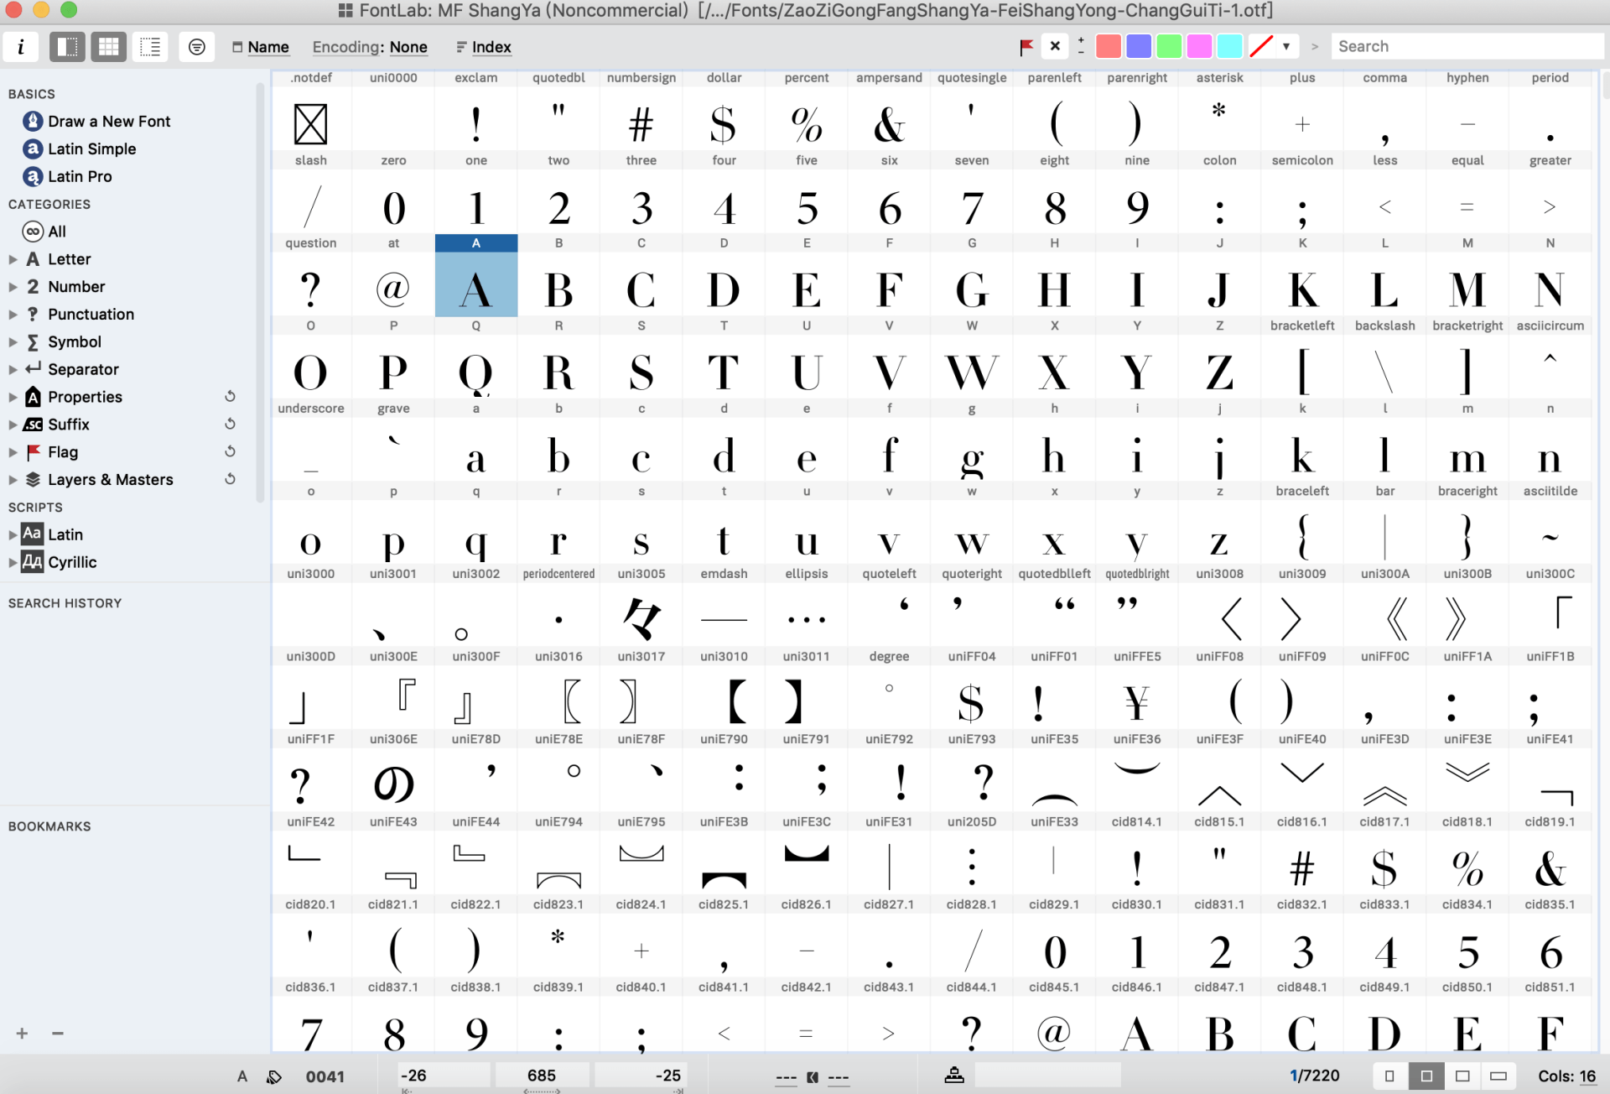The height and width of the screenshot is (1094, 1610).
Task: Open the Index sorting menu
Action: click(x=491, y=47)
